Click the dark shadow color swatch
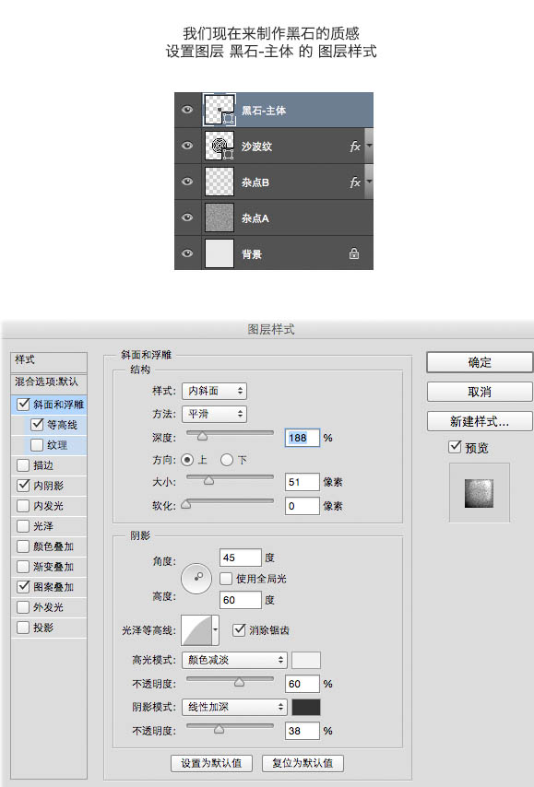 [x=306, y=707]
